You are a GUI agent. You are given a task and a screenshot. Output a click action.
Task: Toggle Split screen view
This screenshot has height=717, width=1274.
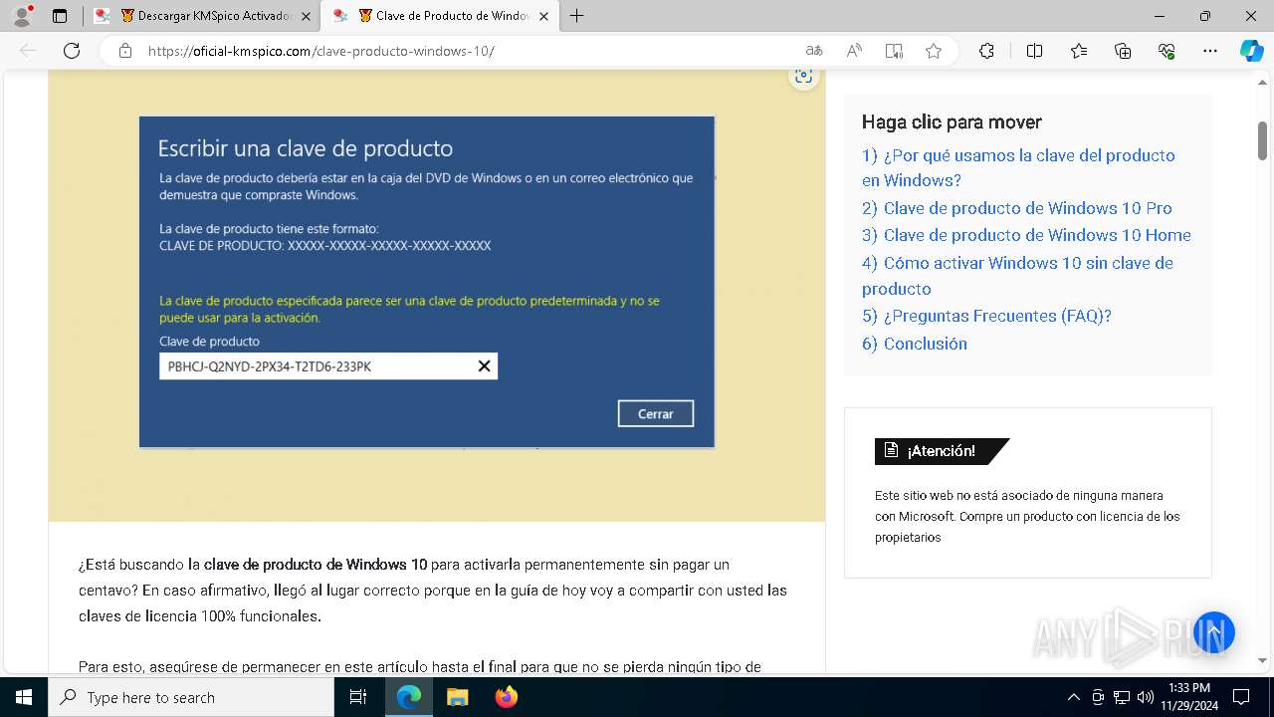tap(1034, 51)
